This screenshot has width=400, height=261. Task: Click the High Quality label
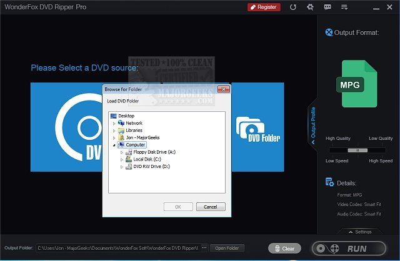point(337,139)
